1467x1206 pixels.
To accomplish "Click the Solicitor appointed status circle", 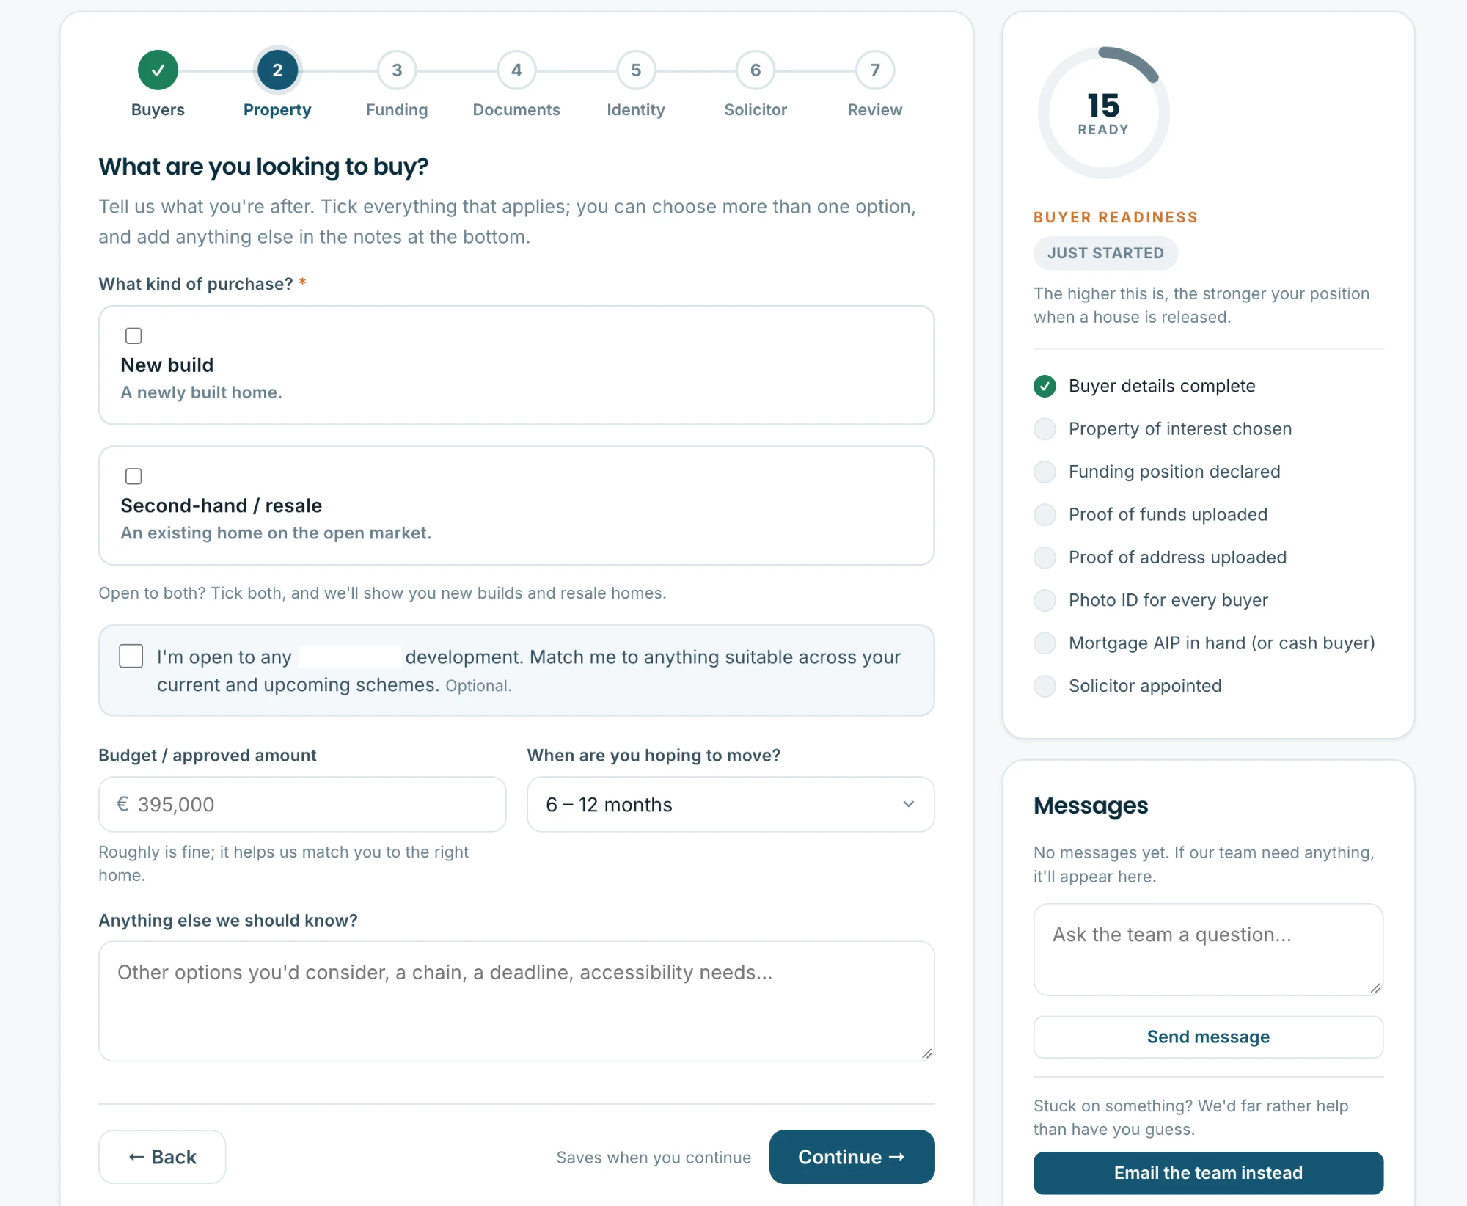I will (x=1045, y=686).
